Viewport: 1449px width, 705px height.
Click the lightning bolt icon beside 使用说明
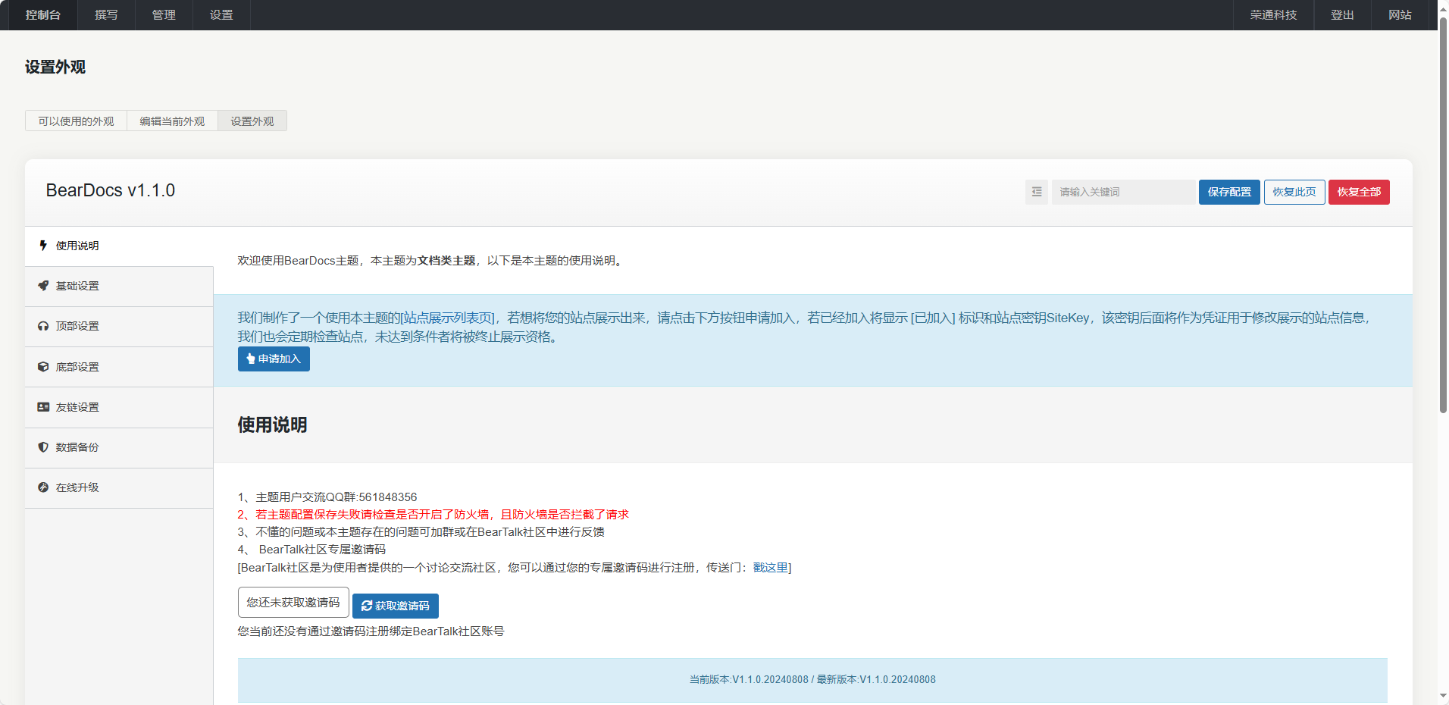pos(43,246)
